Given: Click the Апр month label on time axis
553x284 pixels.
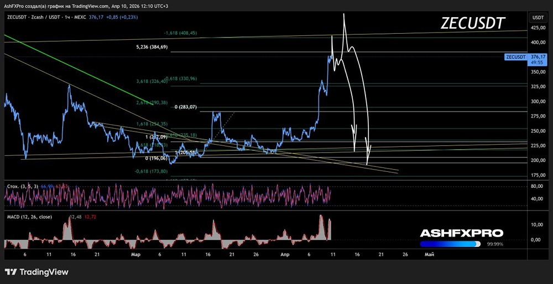Looking at the screenshot, I should coord(285,254).
